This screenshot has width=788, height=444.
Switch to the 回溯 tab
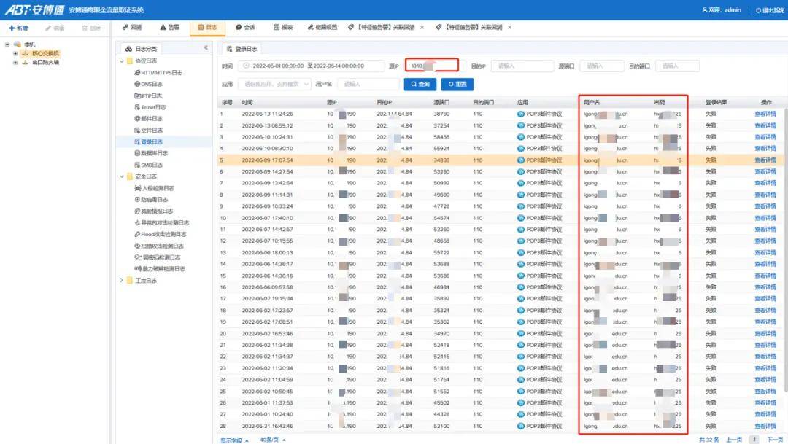pos(132,27)
